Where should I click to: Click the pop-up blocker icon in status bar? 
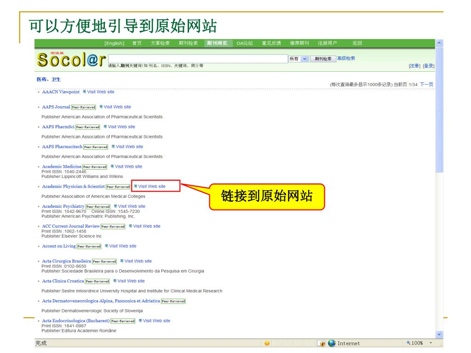tap(267, 343)
